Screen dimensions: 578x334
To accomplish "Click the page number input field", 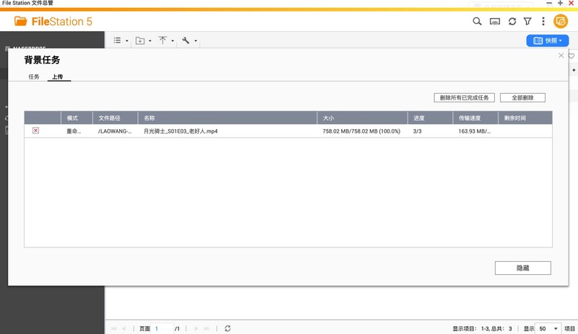I will pos(162,328).
